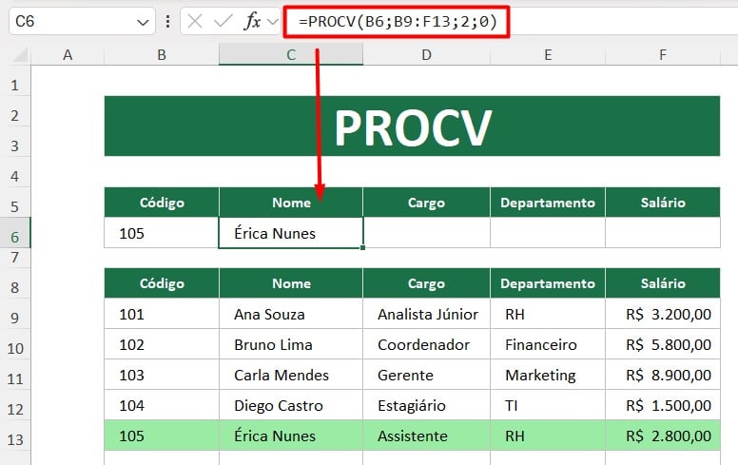Click the Bruno Lima cell
The image size is (738, 465).
pos(291,344)
